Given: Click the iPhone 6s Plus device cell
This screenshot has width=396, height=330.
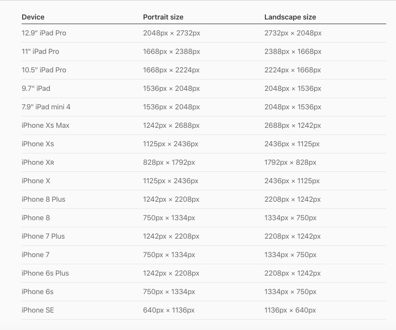Looking at the screenshot, I should (45, 273).
